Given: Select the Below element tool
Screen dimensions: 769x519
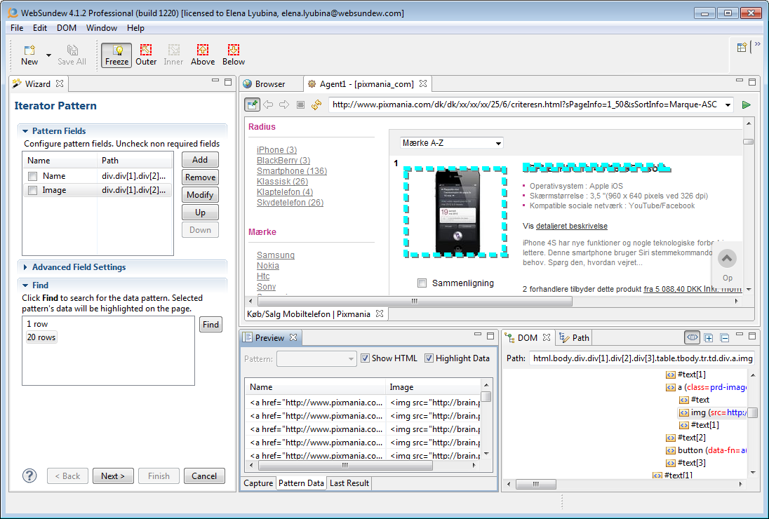Looking at the screenshot, I should point(234,55).
